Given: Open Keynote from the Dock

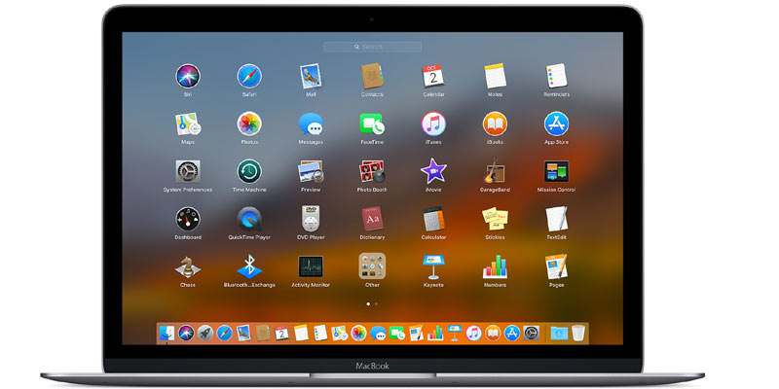Looking at the screenshot, I should [x=454, y=333].
